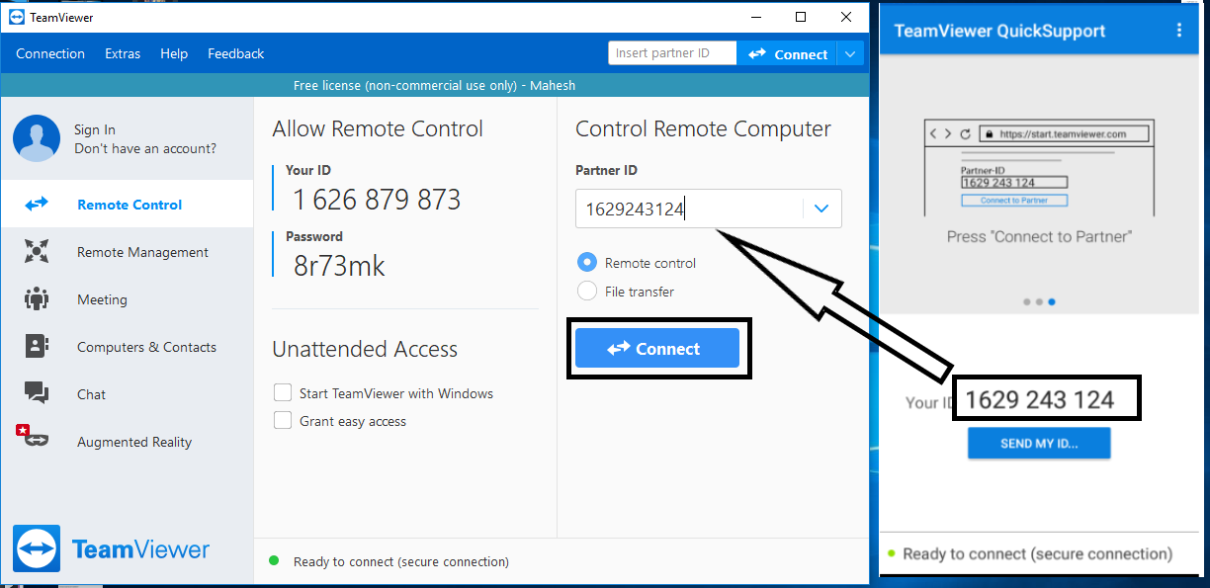The image size is (1210, 588).
Task: Click the middle carousel dot in QuickSupport
Action: pos(1039,301)
